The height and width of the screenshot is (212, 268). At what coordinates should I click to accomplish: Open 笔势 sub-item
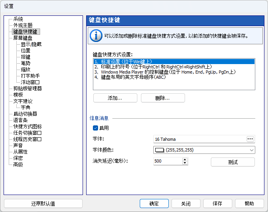click(26, 63)
